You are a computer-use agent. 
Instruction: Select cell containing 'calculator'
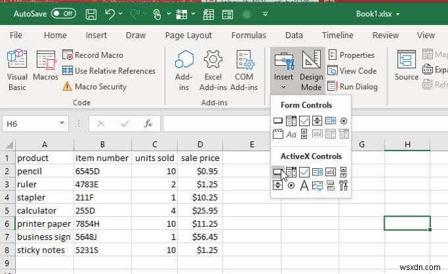coord(44,210)
